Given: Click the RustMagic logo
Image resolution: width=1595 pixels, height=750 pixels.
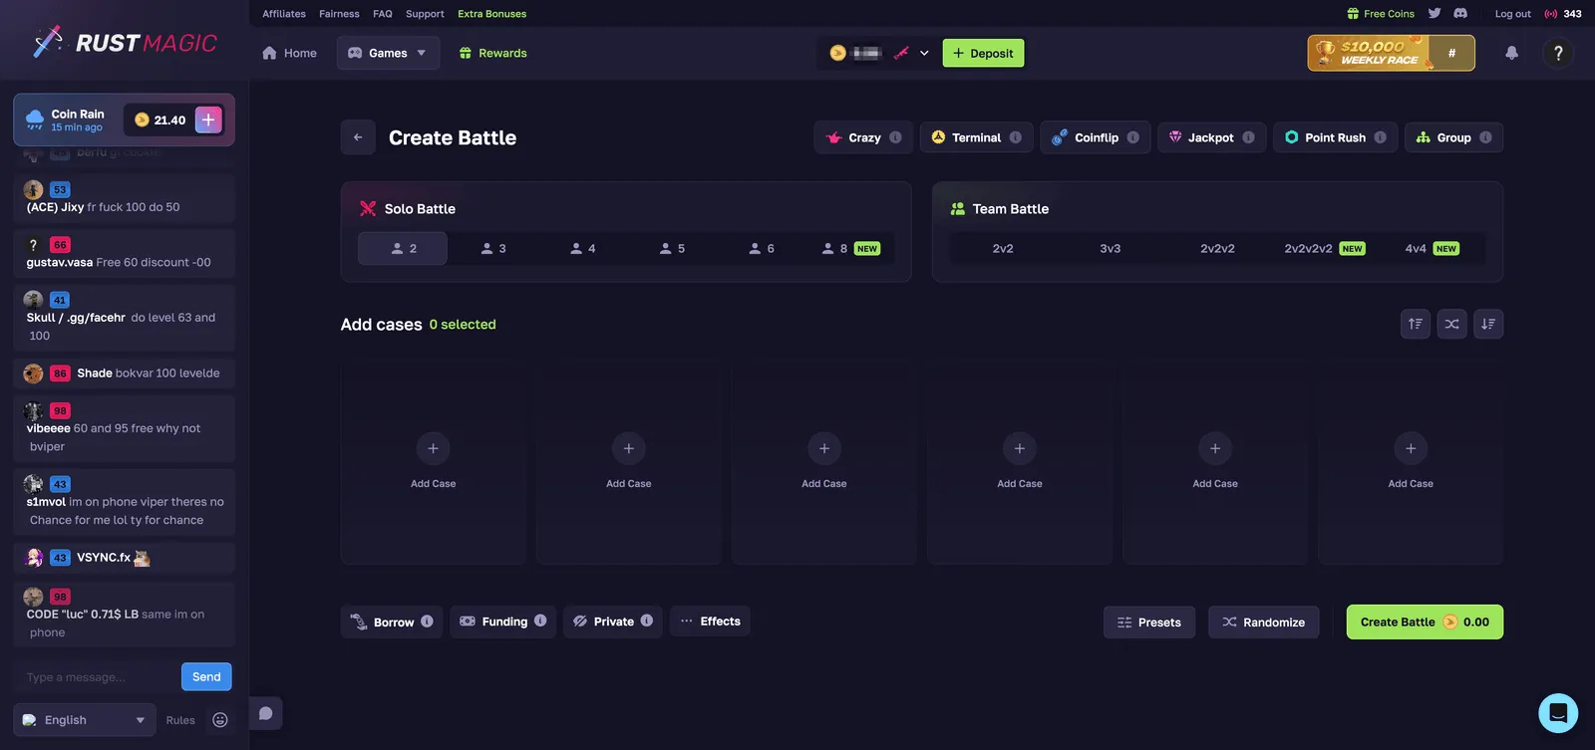Looking at the screenshot, I should click(125, 42).
